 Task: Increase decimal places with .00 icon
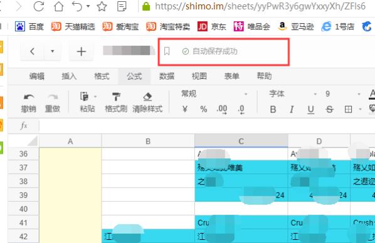[x=222, y=109]
